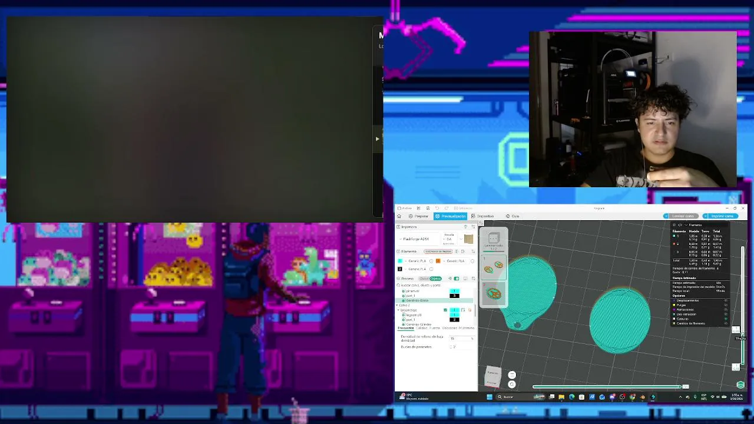
Task: Select plate 2 thumbnail
Action: pos(494,293)
